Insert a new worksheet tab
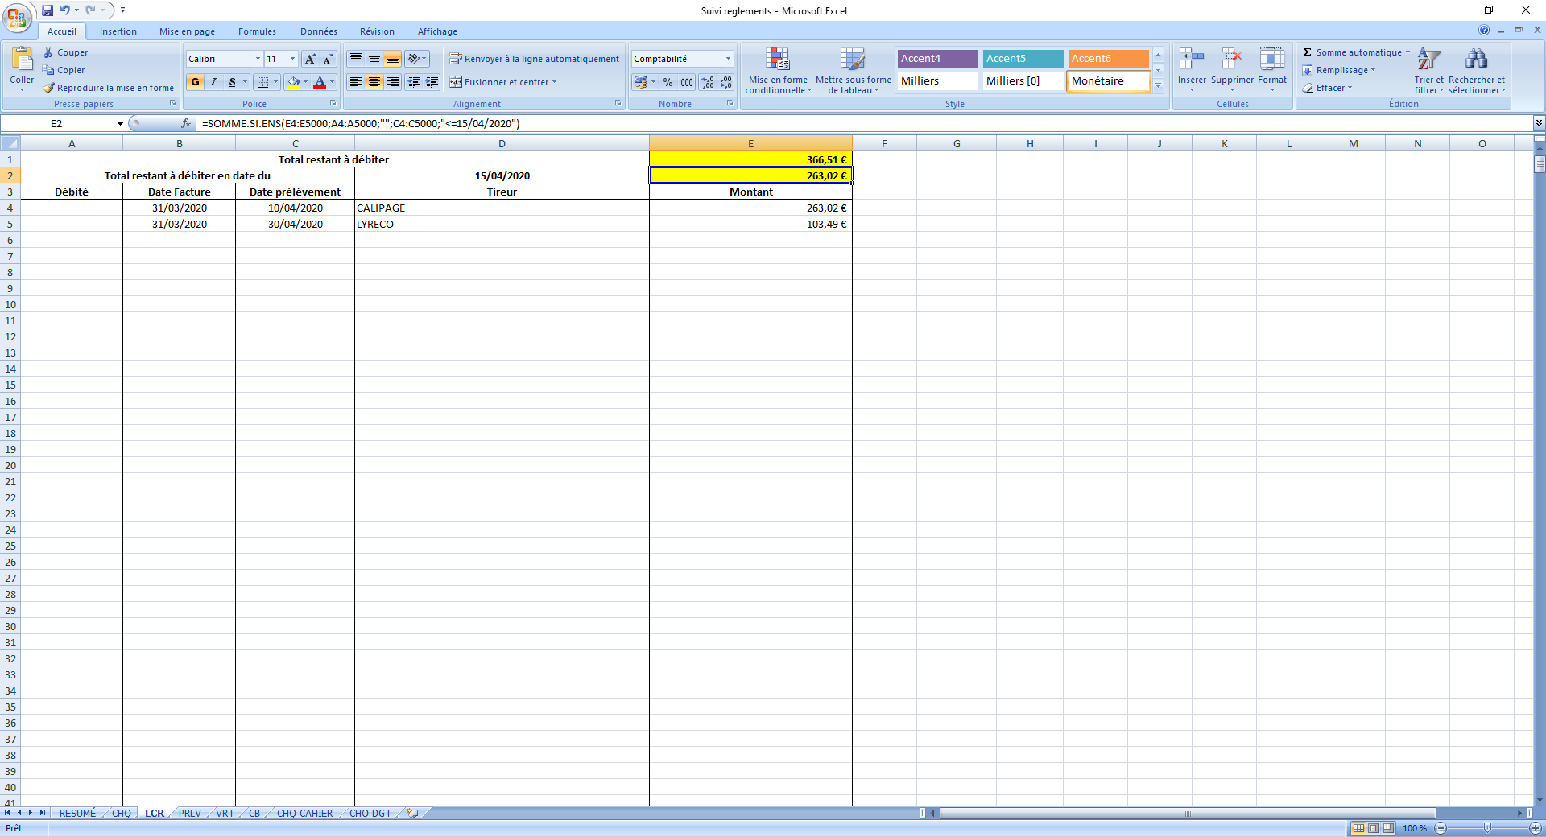The image size is (1546, 837). pyautogui.click(x=412, y=813)
